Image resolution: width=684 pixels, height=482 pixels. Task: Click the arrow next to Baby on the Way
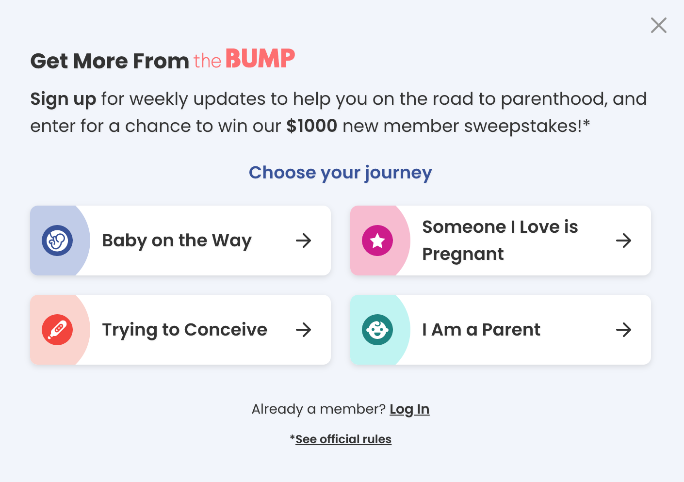pyautogui.click(x=304, y=241)
